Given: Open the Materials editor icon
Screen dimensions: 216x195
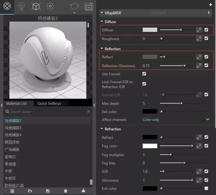Looking at the screenshot, I should pos(7,6).
